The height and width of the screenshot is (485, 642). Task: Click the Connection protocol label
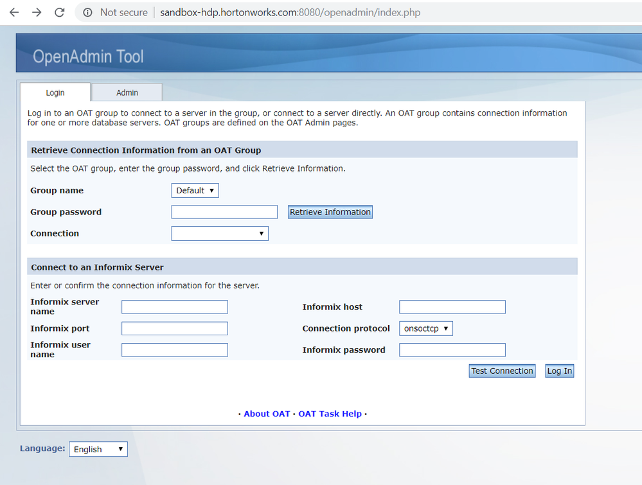coord(346,328)
